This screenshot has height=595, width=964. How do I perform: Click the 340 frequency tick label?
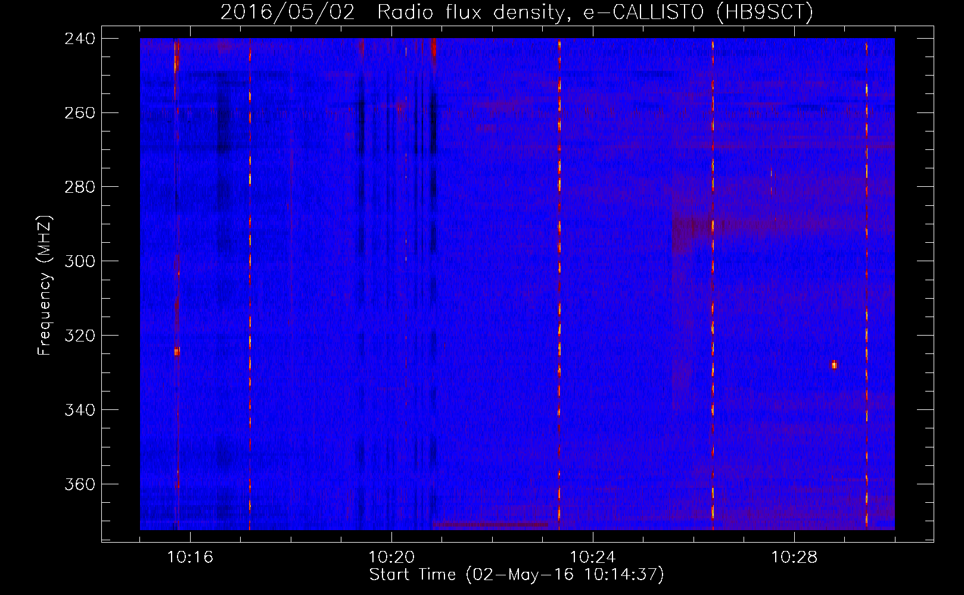tap(79, 411)
